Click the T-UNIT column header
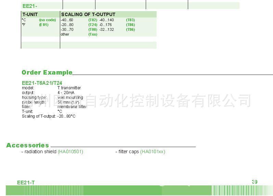 pyautogui.click(x=30, y=14)
